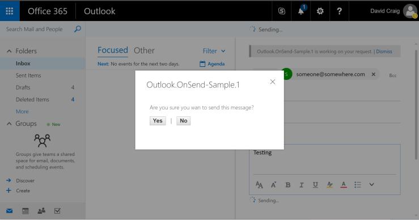Collapse the Groups section
Image resolution: width=419 pixels, height=220 pixels.
[x=9, y=124]
